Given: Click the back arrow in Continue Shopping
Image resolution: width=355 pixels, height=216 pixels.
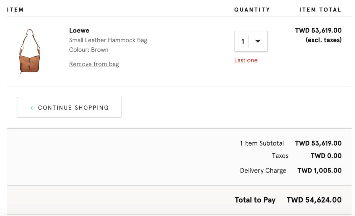Looking at the screenshot, I should [x=33, y=108].
